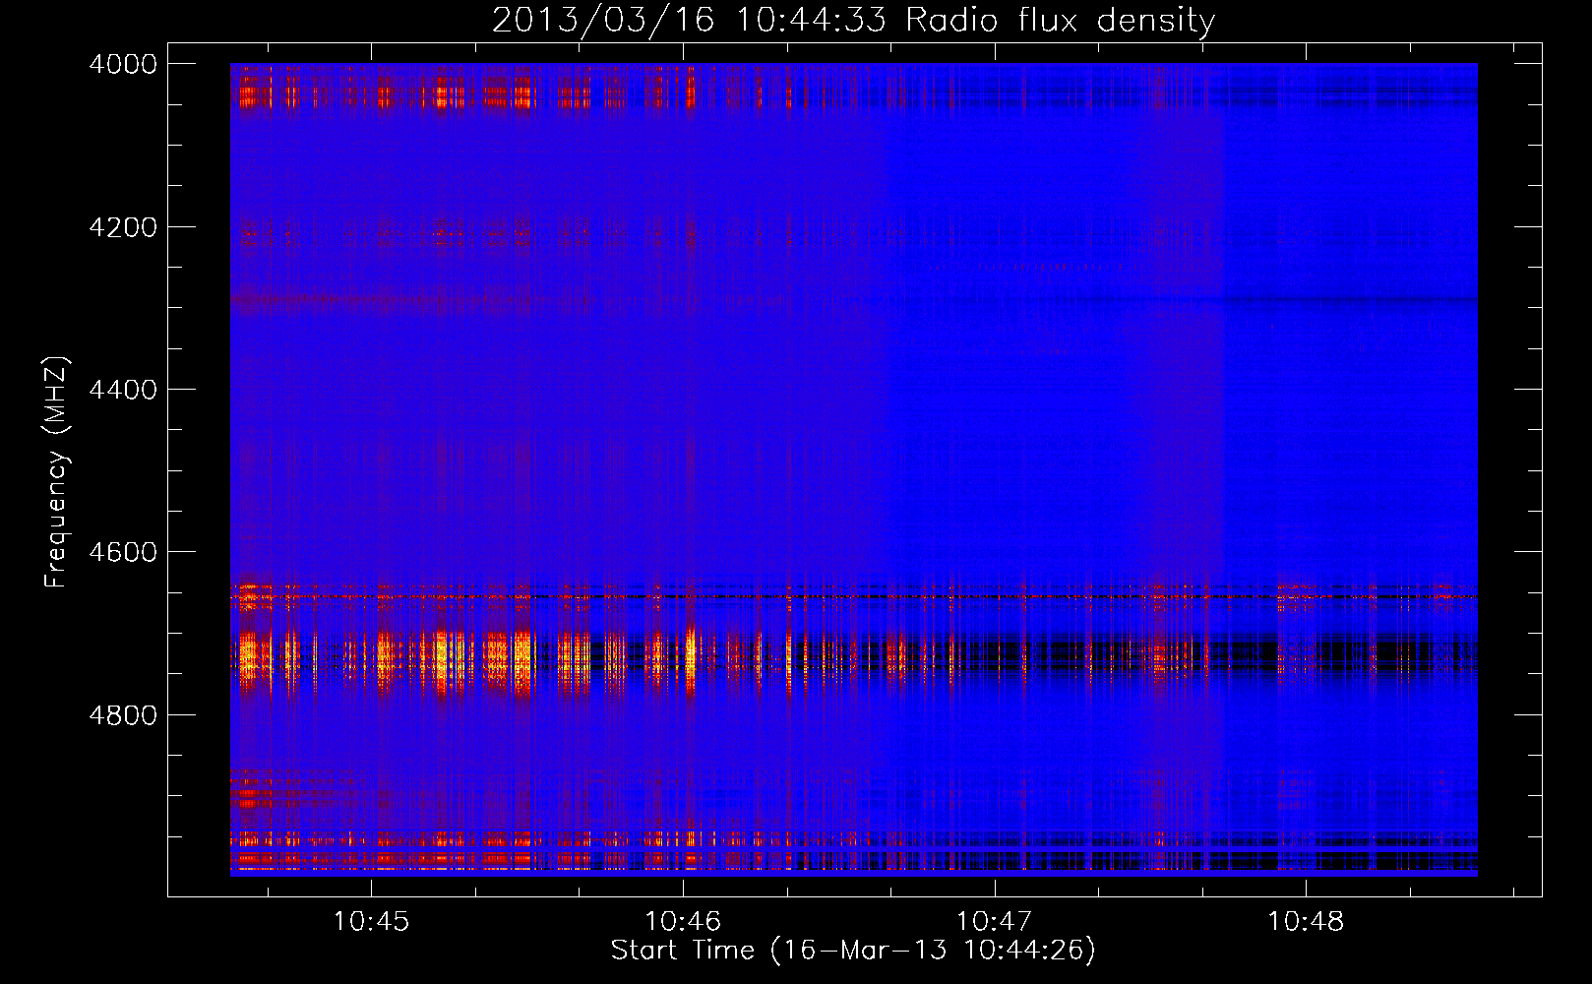
Task: Click the 4200 frequency axis label
Action: 123,227
